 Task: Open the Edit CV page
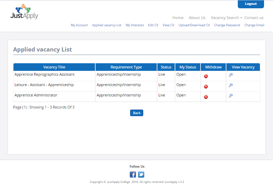click(x=153, y=25)
